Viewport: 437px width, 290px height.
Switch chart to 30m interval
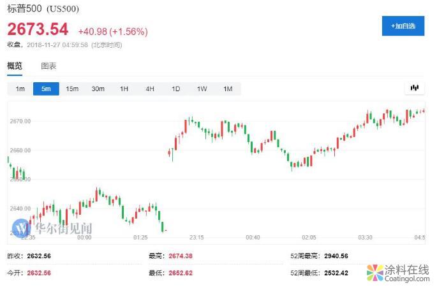98,89
